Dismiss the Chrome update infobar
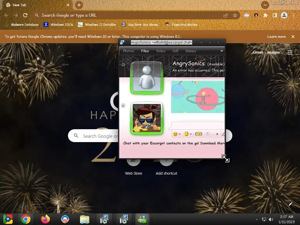The image size is (300, 225). pyautogui.click(x=293, y=37)
